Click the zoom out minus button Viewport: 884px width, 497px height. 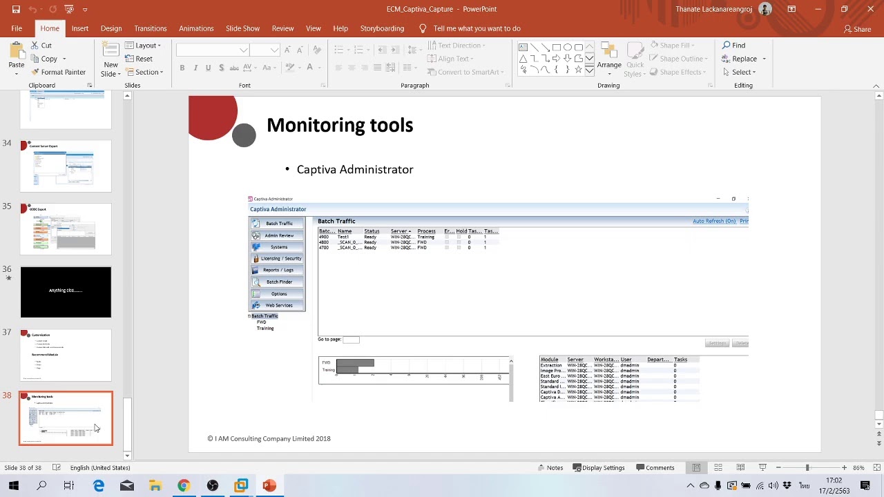(x=778, y=467)
